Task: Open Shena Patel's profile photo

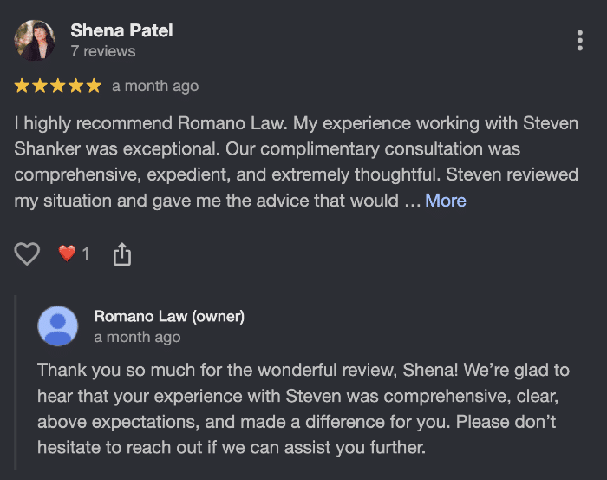Action: tap(36, 40)
